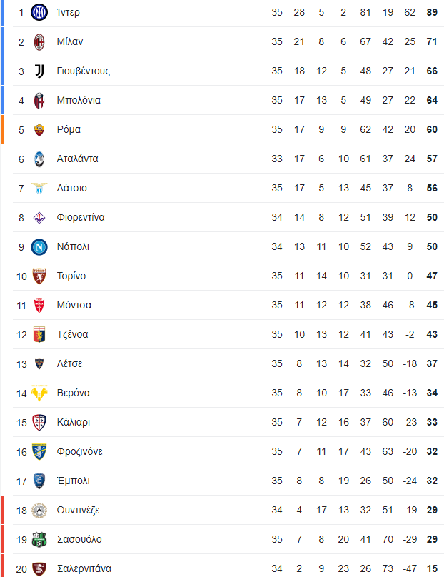Screen dimensions: 444x577
Task: Open the Σαλερνιτάνα team link
Action: pos(84,569)
